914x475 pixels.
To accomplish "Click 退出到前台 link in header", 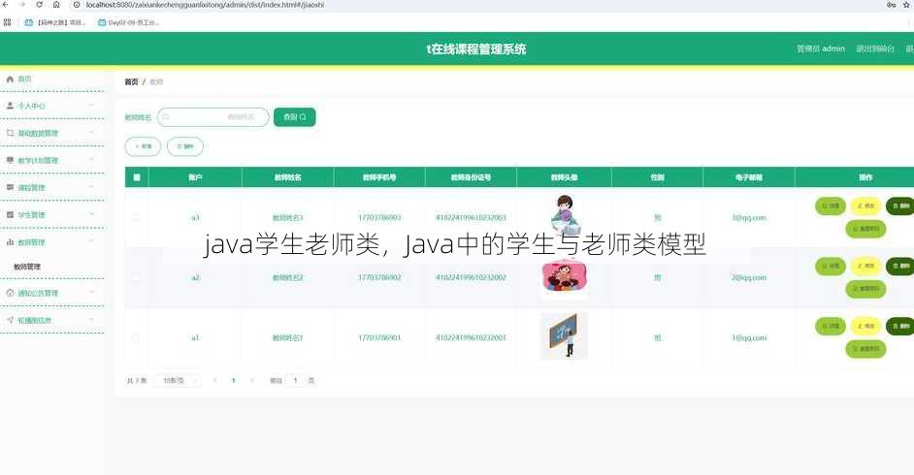I will click(x=875, y=48).
